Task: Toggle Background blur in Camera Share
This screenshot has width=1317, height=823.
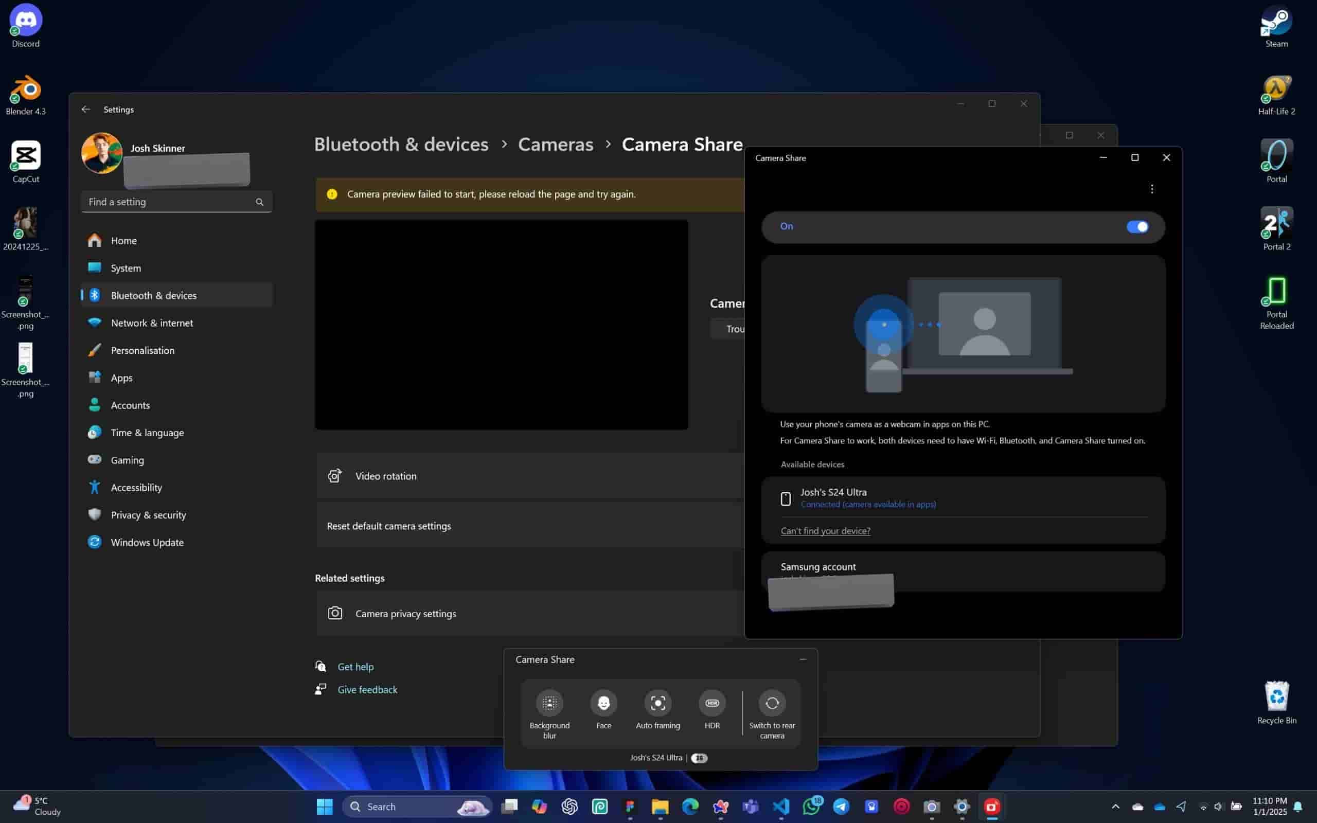Action: click(549, 703)
